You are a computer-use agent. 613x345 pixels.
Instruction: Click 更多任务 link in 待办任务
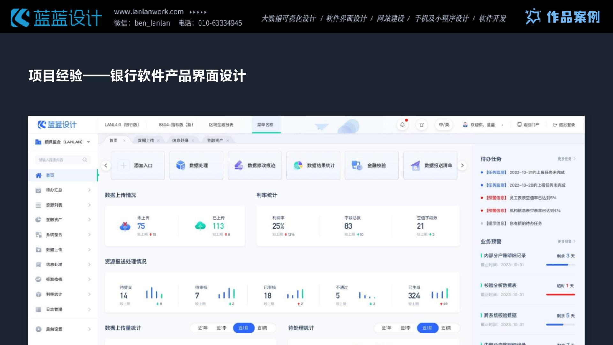coord(566,159)
